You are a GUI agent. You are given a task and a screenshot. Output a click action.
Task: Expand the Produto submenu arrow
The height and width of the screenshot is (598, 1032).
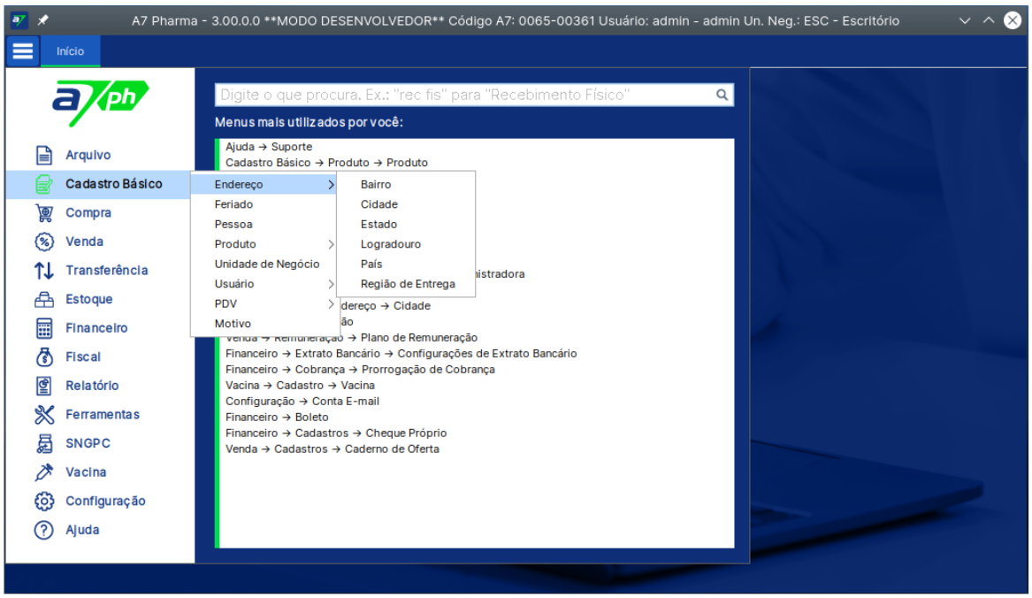331,244
